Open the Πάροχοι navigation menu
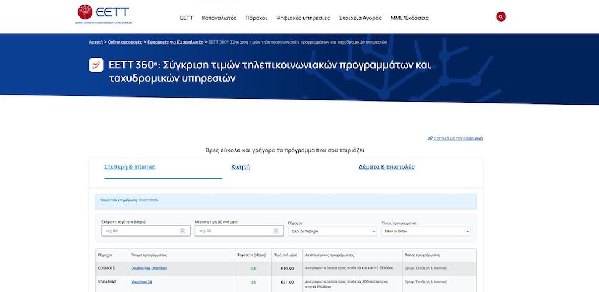599x292 pixels. click(256, 18)
